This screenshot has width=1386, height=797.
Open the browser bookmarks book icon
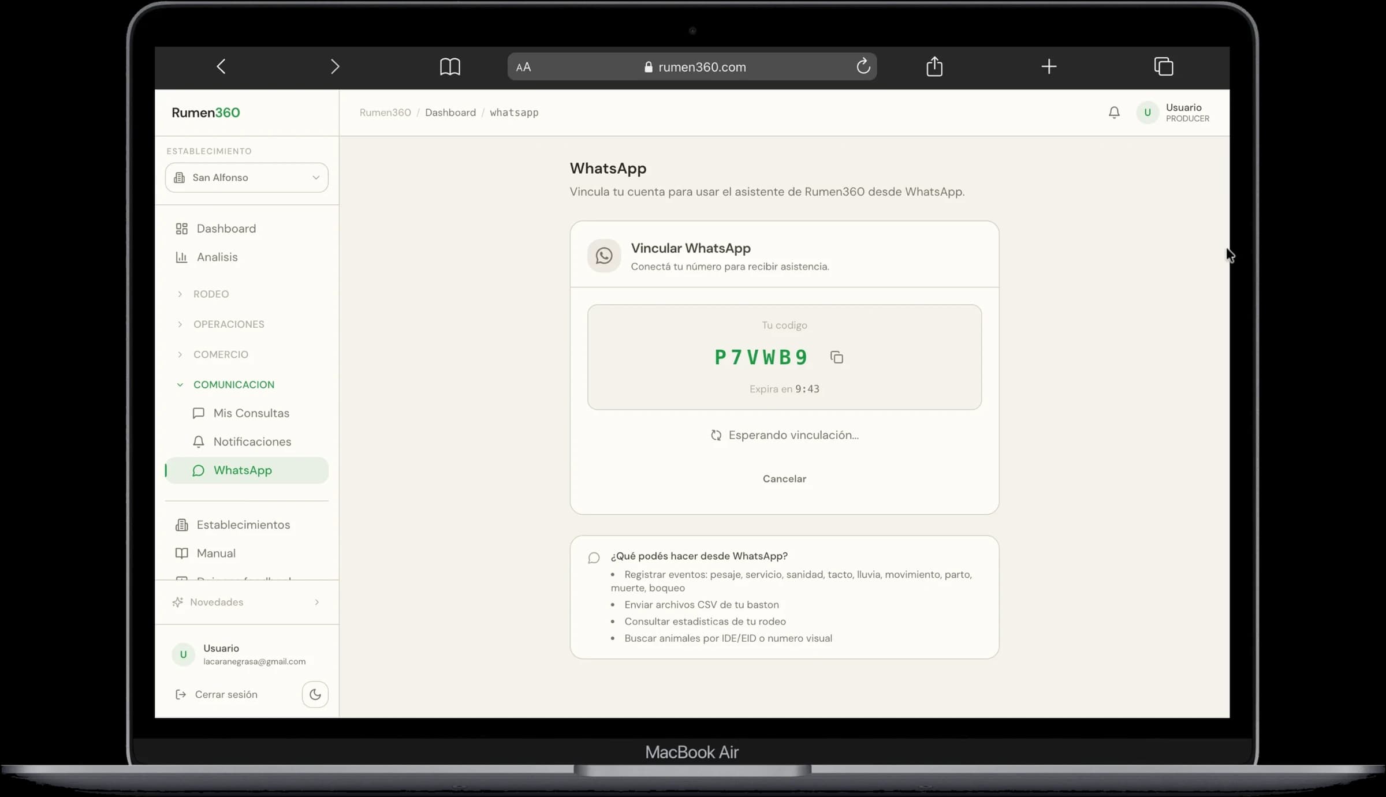click(x=450, y=66)
